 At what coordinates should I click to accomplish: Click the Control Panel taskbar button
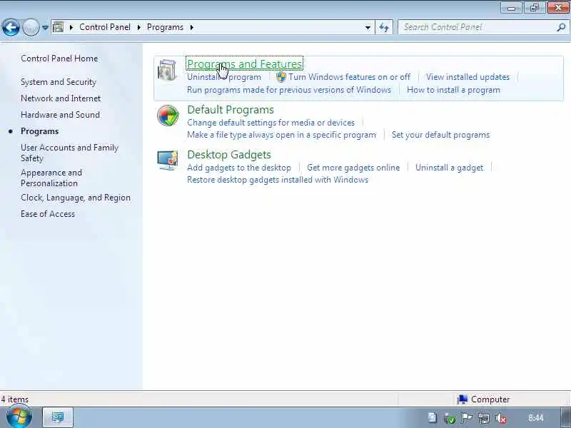pos(58,417)
